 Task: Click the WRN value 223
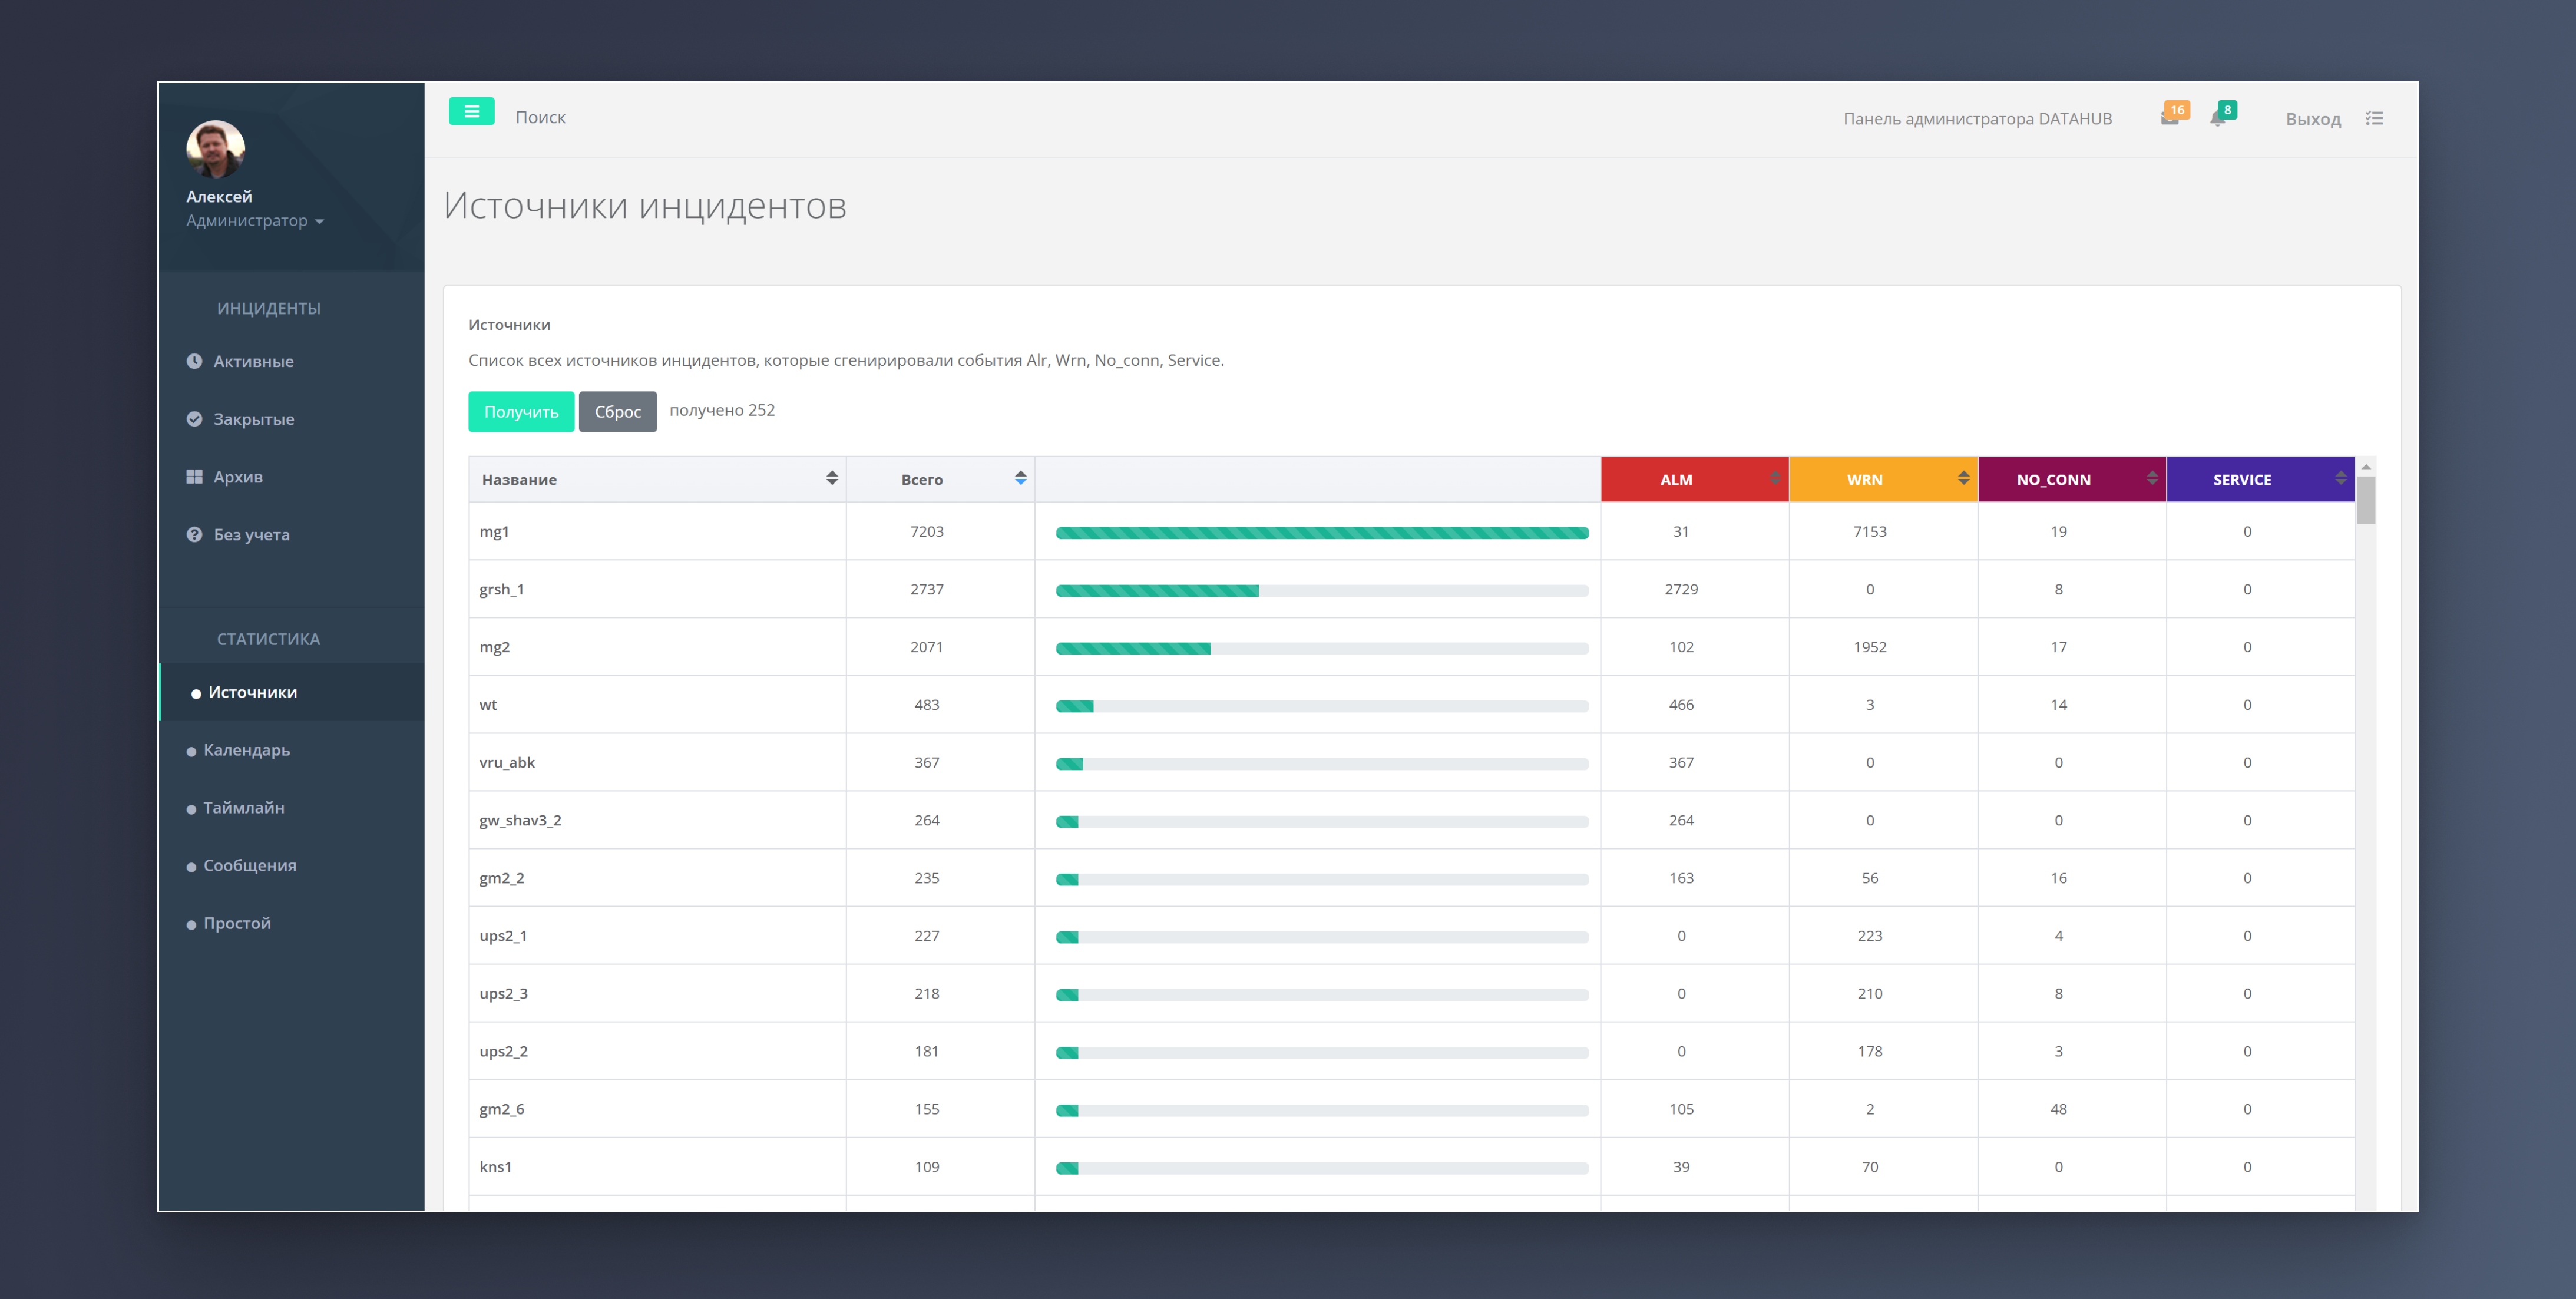pyautogui.click(x=1869, y=936)
